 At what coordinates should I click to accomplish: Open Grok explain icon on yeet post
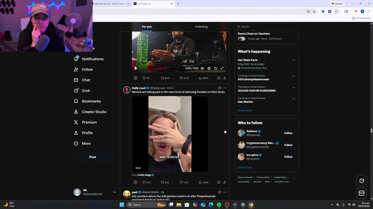tap(219, 192)
